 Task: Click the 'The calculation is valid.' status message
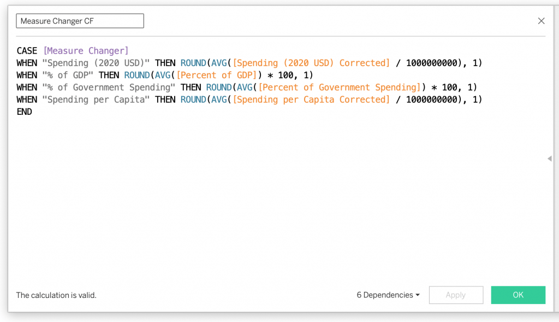click(x=56, y=295)
